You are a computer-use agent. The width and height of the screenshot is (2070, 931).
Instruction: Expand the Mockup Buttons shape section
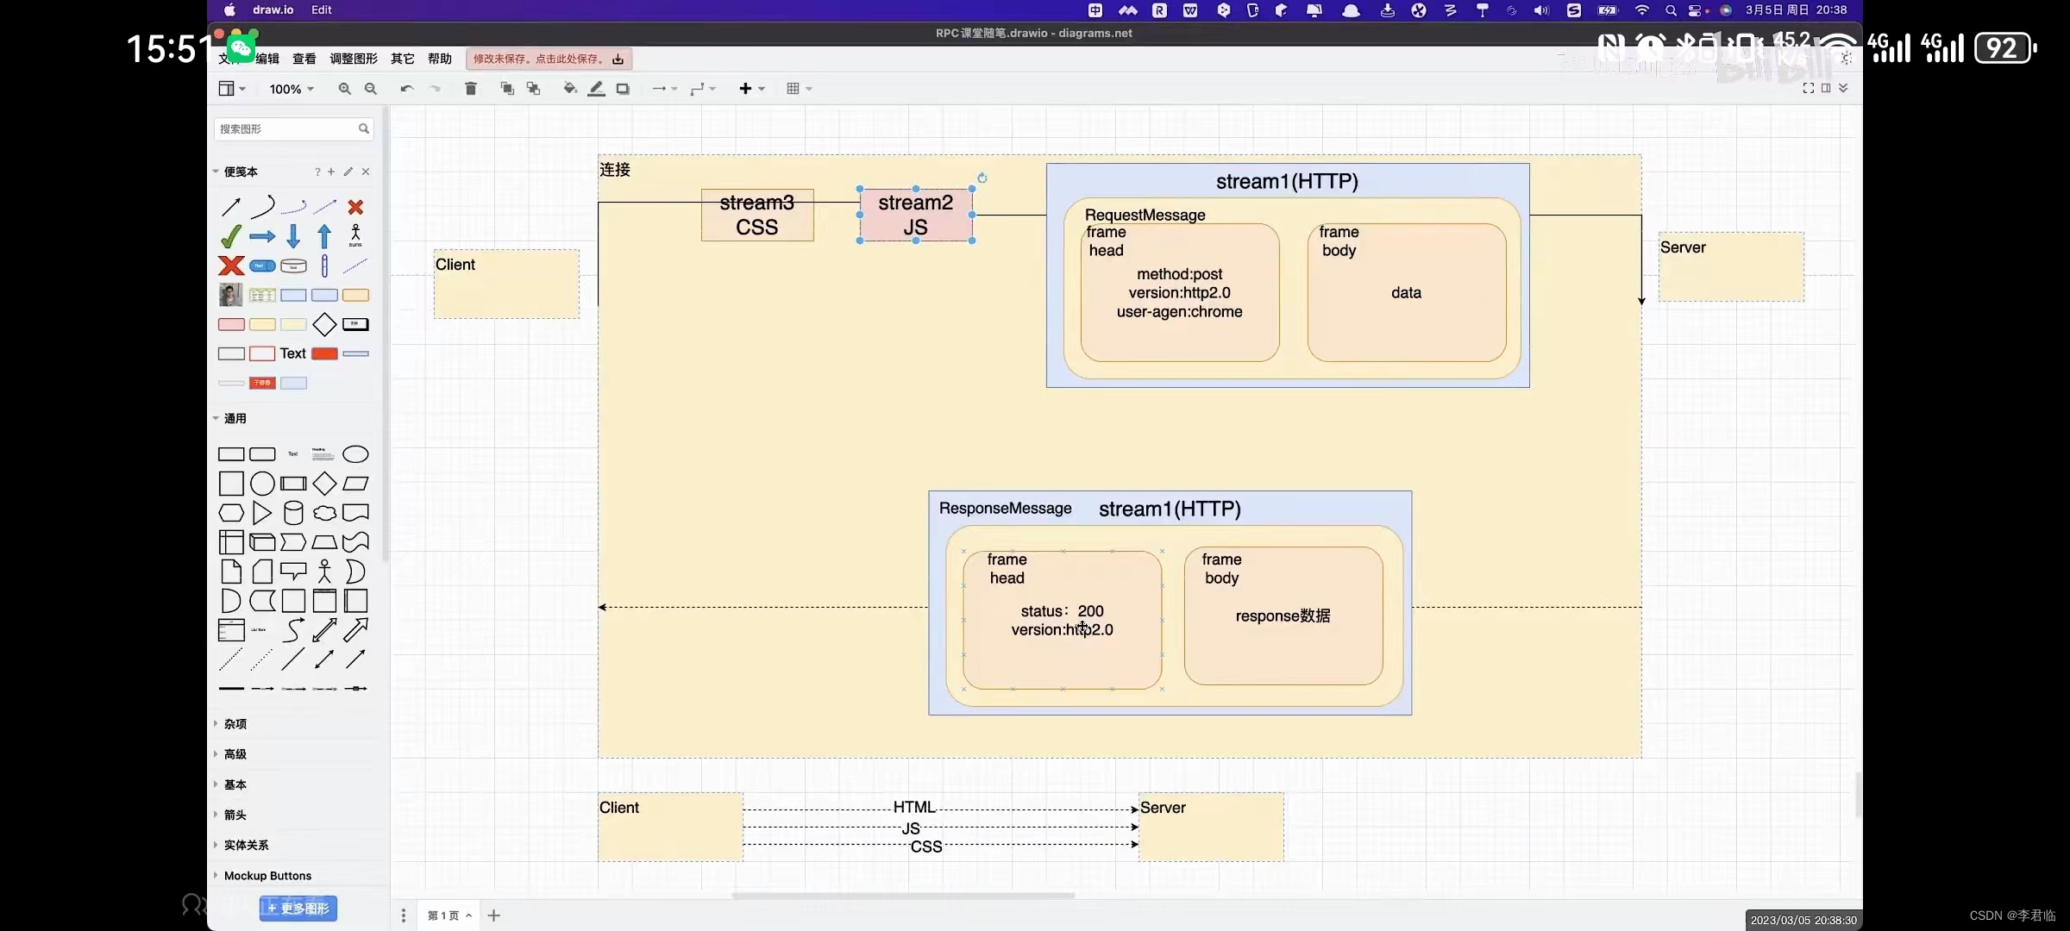266,875
